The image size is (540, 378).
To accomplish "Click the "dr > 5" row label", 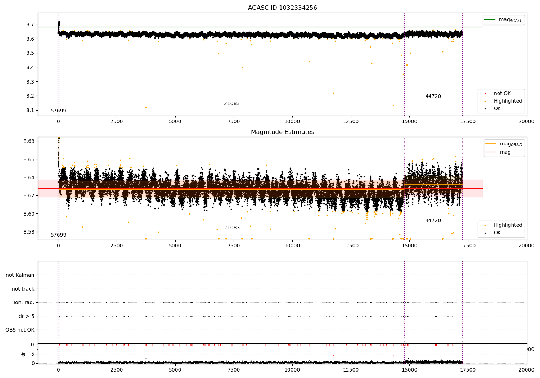I will coord(27,316).
